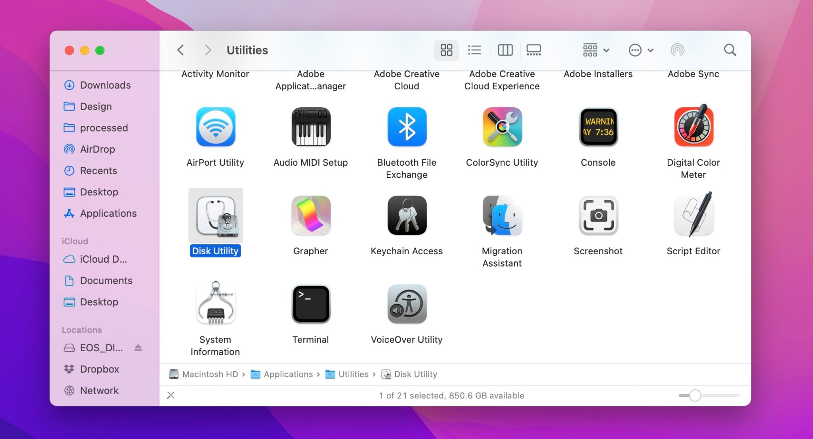Open the Audio MIDI Setup icon

pyautogui.click(x=310, y=127)
